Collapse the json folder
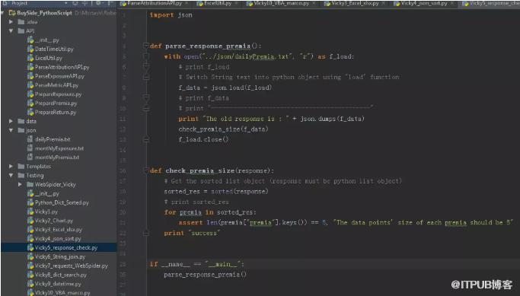520x296 pixels. (11, 130)
